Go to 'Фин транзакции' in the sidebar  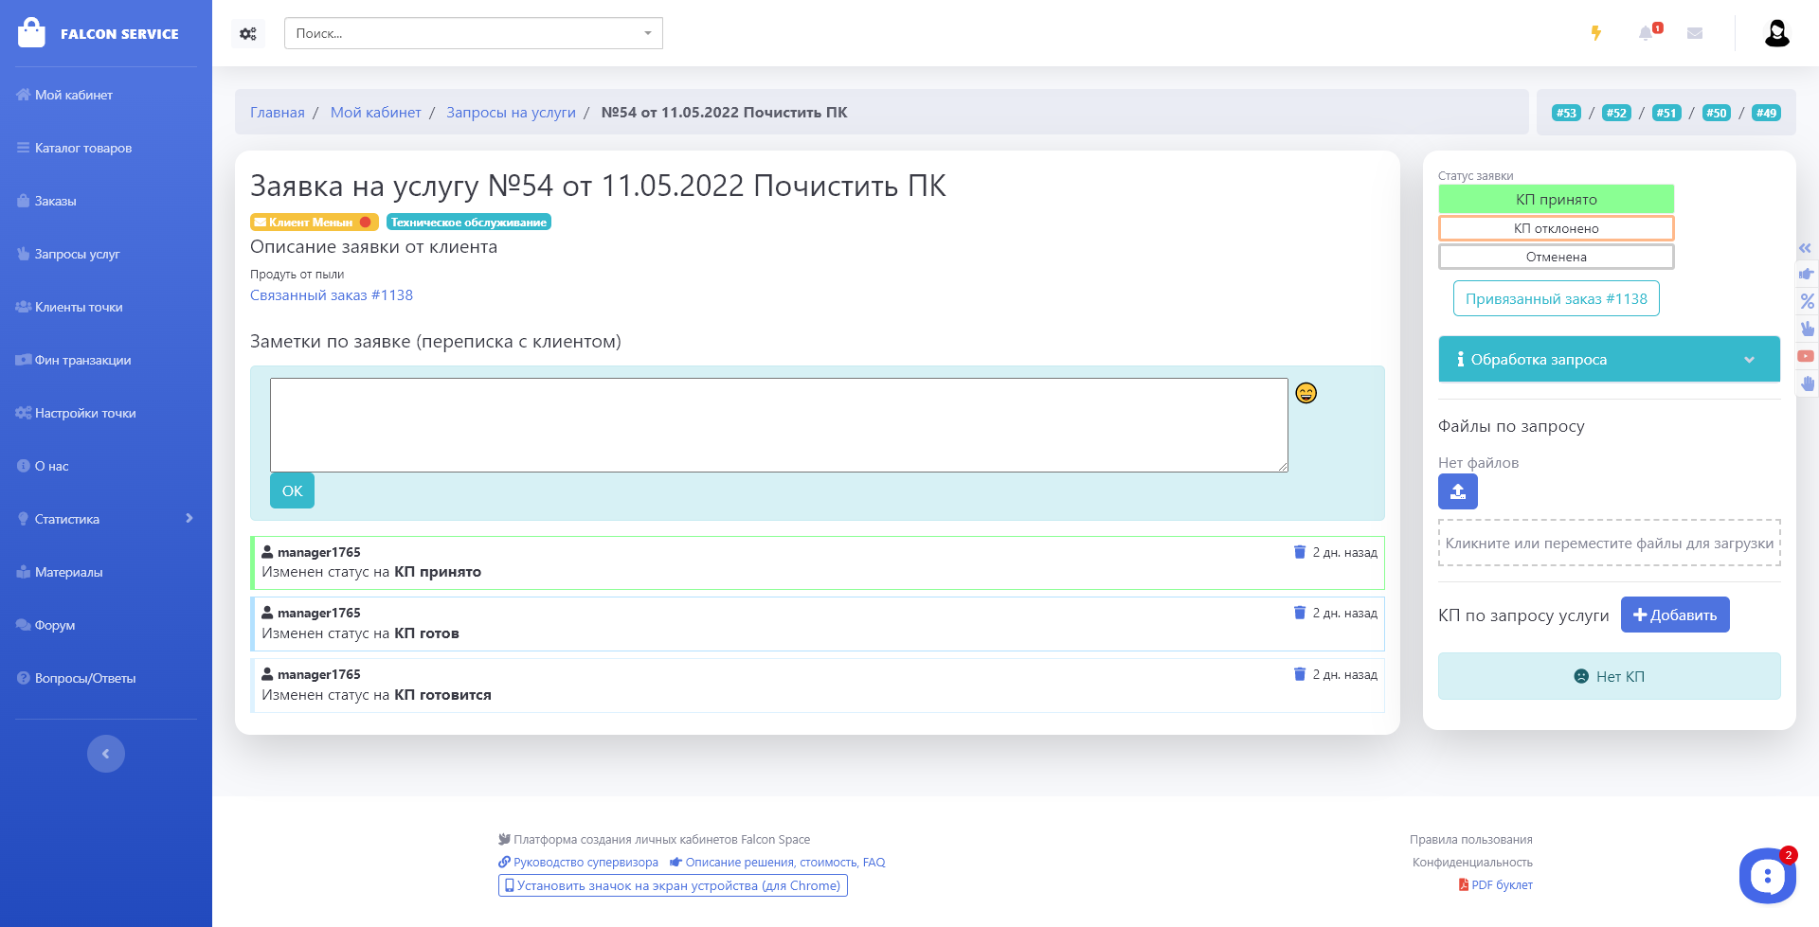pyautogui.click(x=82, y=360)
